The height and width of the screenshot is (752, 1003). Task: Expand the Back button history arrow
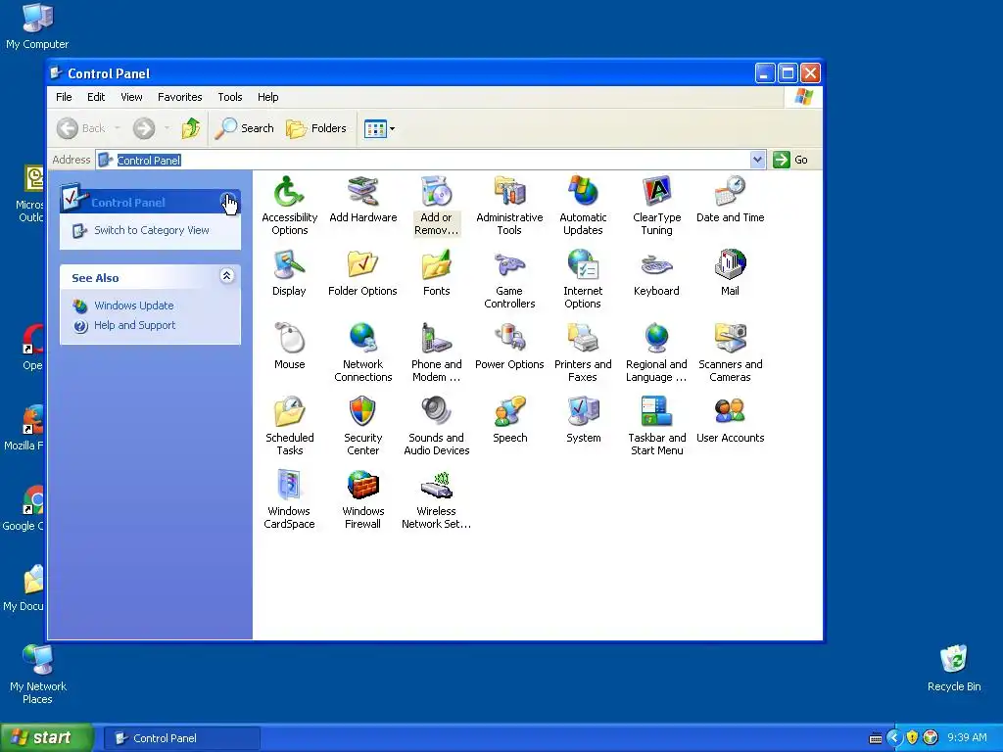click(118, 128)
